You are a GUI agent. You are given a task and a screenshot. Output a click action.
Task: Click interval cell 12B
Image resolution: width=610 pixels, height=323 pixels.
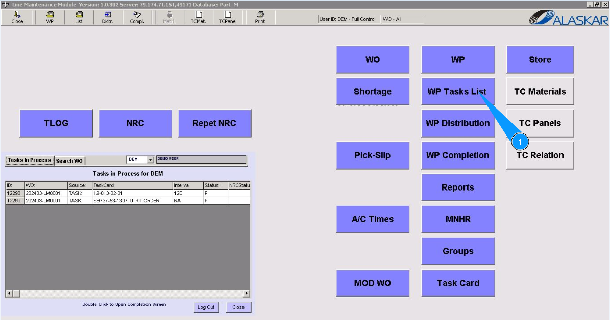pyautogui.click(x=187, y=193)
